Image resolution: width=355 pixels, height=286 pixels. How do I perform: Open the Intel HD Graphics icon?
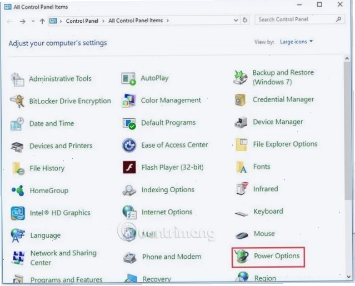[x=18, y=213]
